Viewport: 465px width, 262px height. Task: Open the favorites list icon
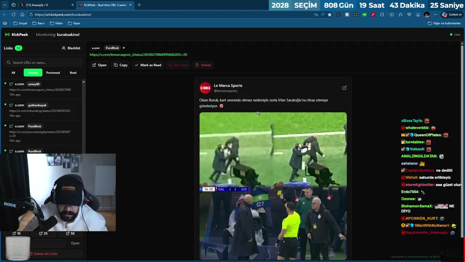[400, 15]
